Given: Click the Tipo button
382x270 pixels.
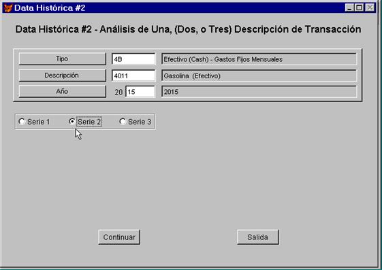Looking at the screenshot, I should pyautogui.click(x=63, y=59).
